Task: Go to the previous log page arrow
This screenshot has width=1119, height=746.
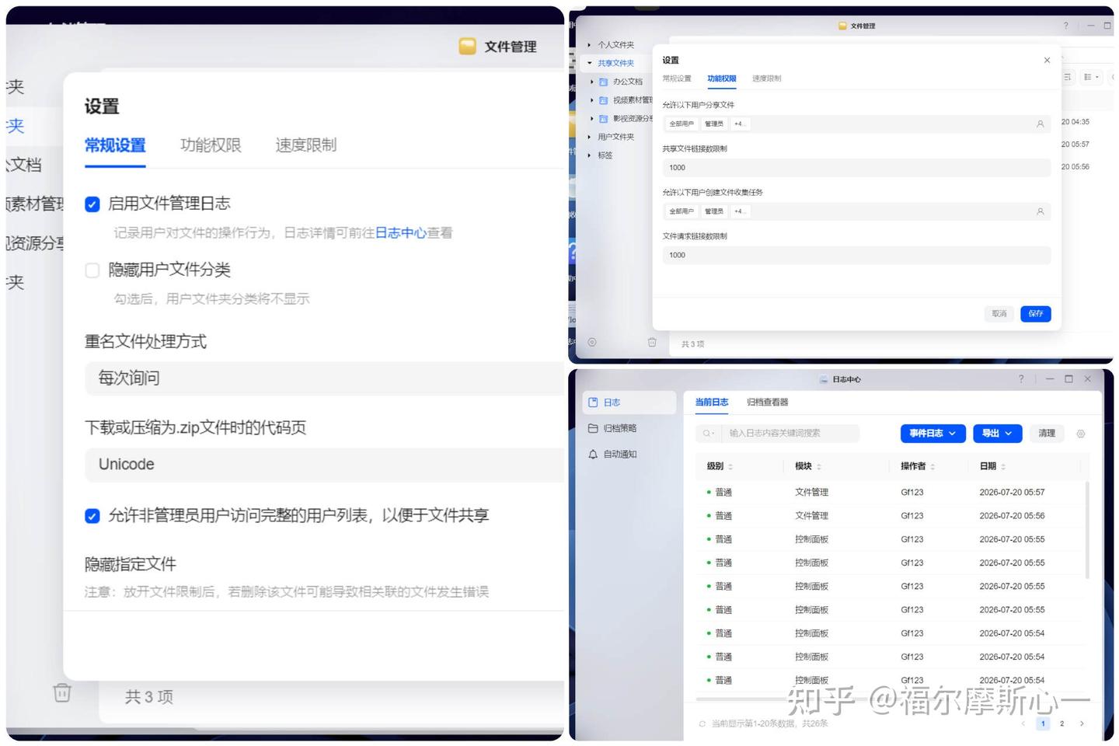Action: pos(1023,723)
